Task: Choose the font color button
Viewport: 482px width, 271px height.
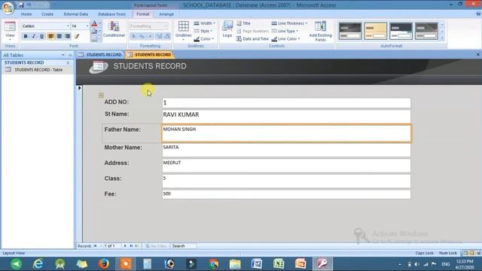Action: [x=94, y=24]
